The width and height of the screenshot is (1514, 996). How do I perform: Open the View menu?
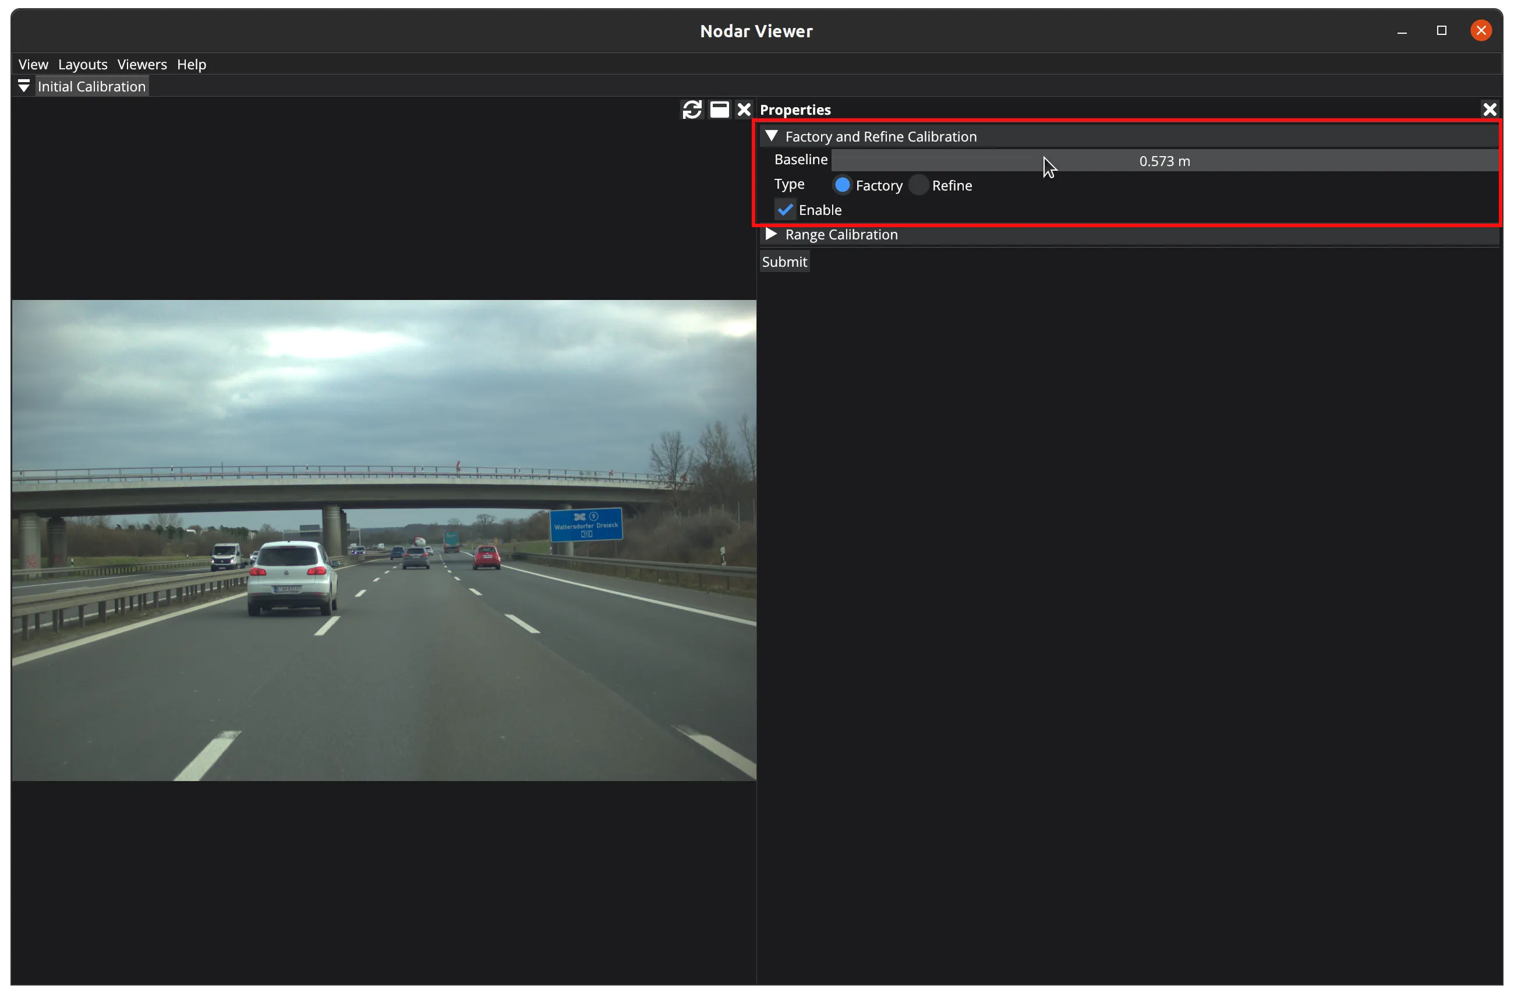point(33,64)
